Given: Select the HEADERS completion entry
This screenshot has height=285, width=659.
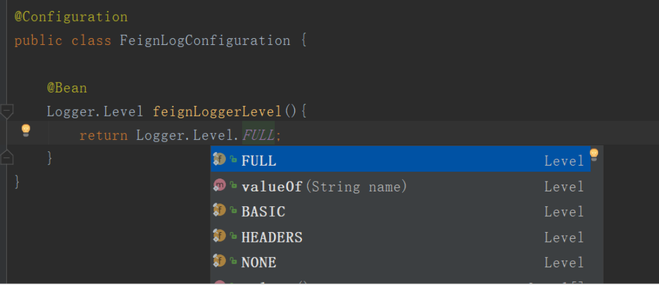Looking at the screenshot, I should (x=272, y=238).
